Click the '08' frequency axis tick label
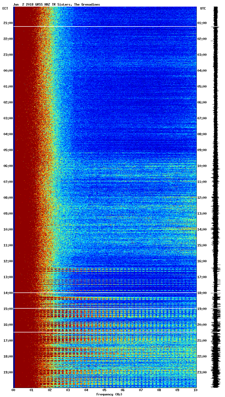The image size is (225, 397). tap(159, 390)
